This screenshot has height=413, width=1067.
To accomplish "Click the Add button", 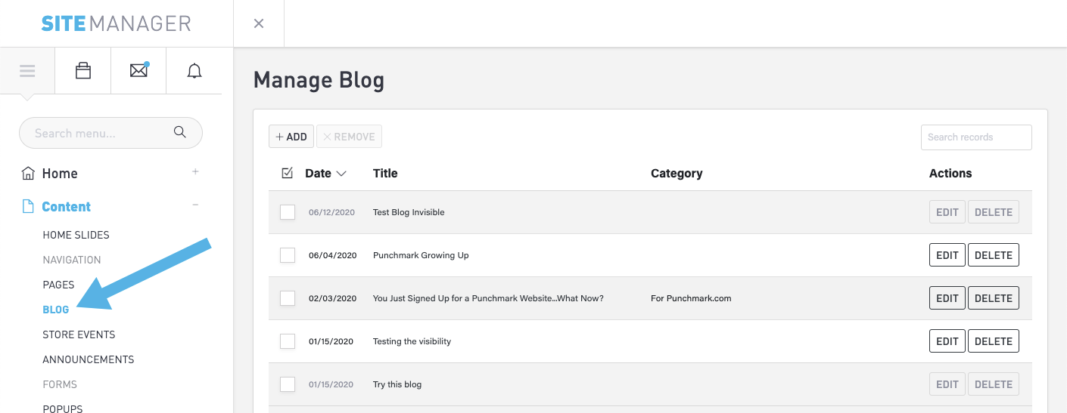I will pyautogui.click(x=291, y=137).
